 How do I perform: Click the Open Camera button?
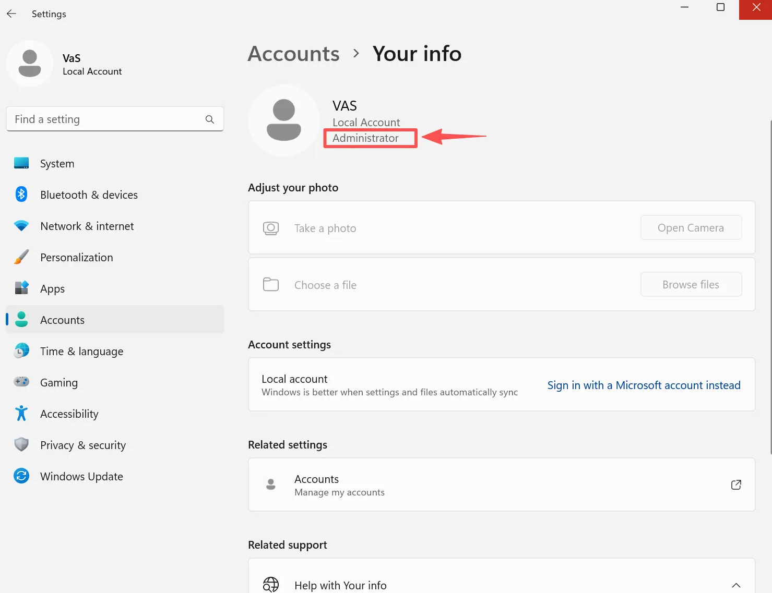tap(691, 227)
